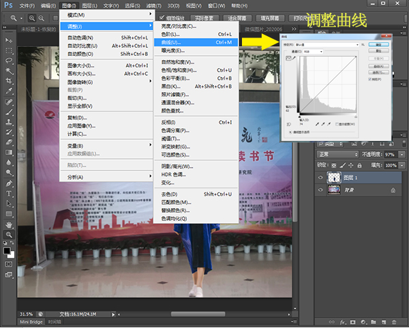Toggle visibility of 背景 layer
Screen dimensions: 409x328
point(322,190)
